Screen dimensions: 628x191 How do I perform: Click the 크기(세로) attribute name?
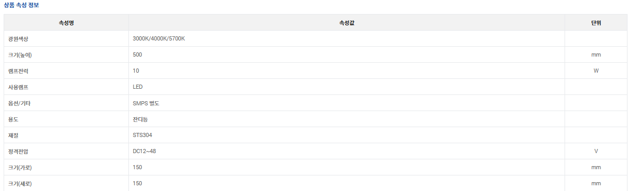[x=20, y=184]
